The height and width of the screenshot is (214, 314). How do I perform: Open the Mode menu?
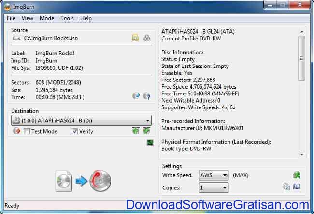pyautogui.click(x=47, y=18)
